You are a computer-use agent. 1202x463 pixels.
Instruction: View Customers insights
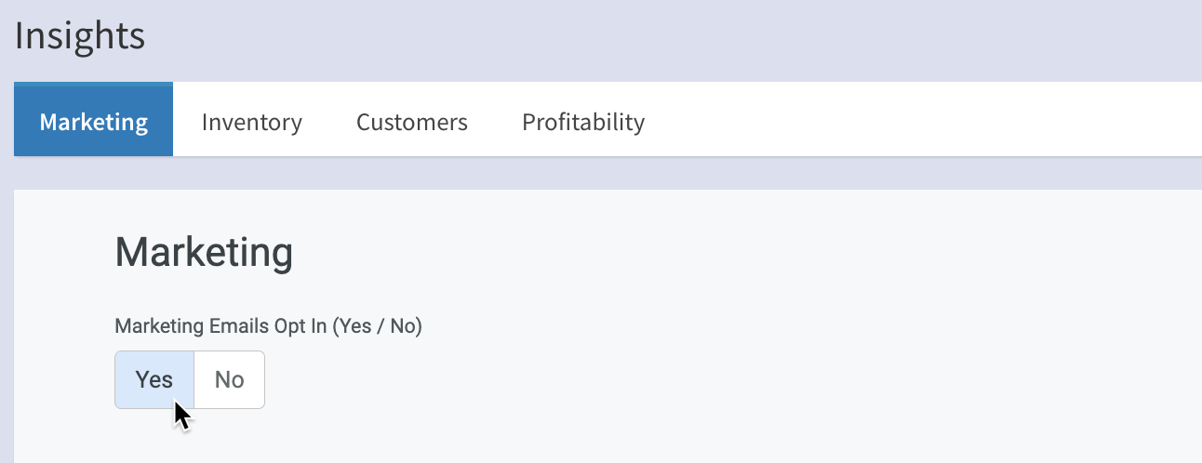click(411, 122)
